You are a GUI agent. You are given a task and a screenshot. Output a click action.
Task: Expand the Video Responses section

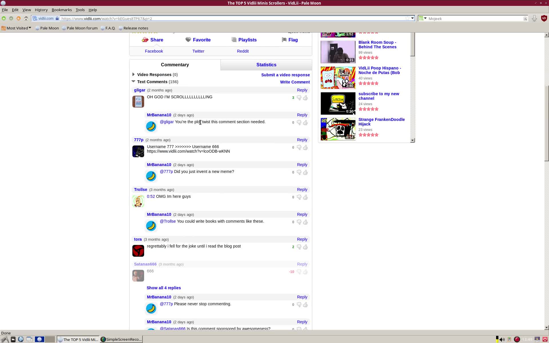point(133,75)
